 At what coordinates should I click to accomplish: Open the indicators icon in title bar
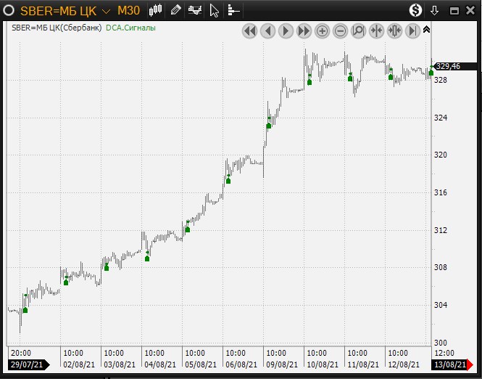coord(194,10)
